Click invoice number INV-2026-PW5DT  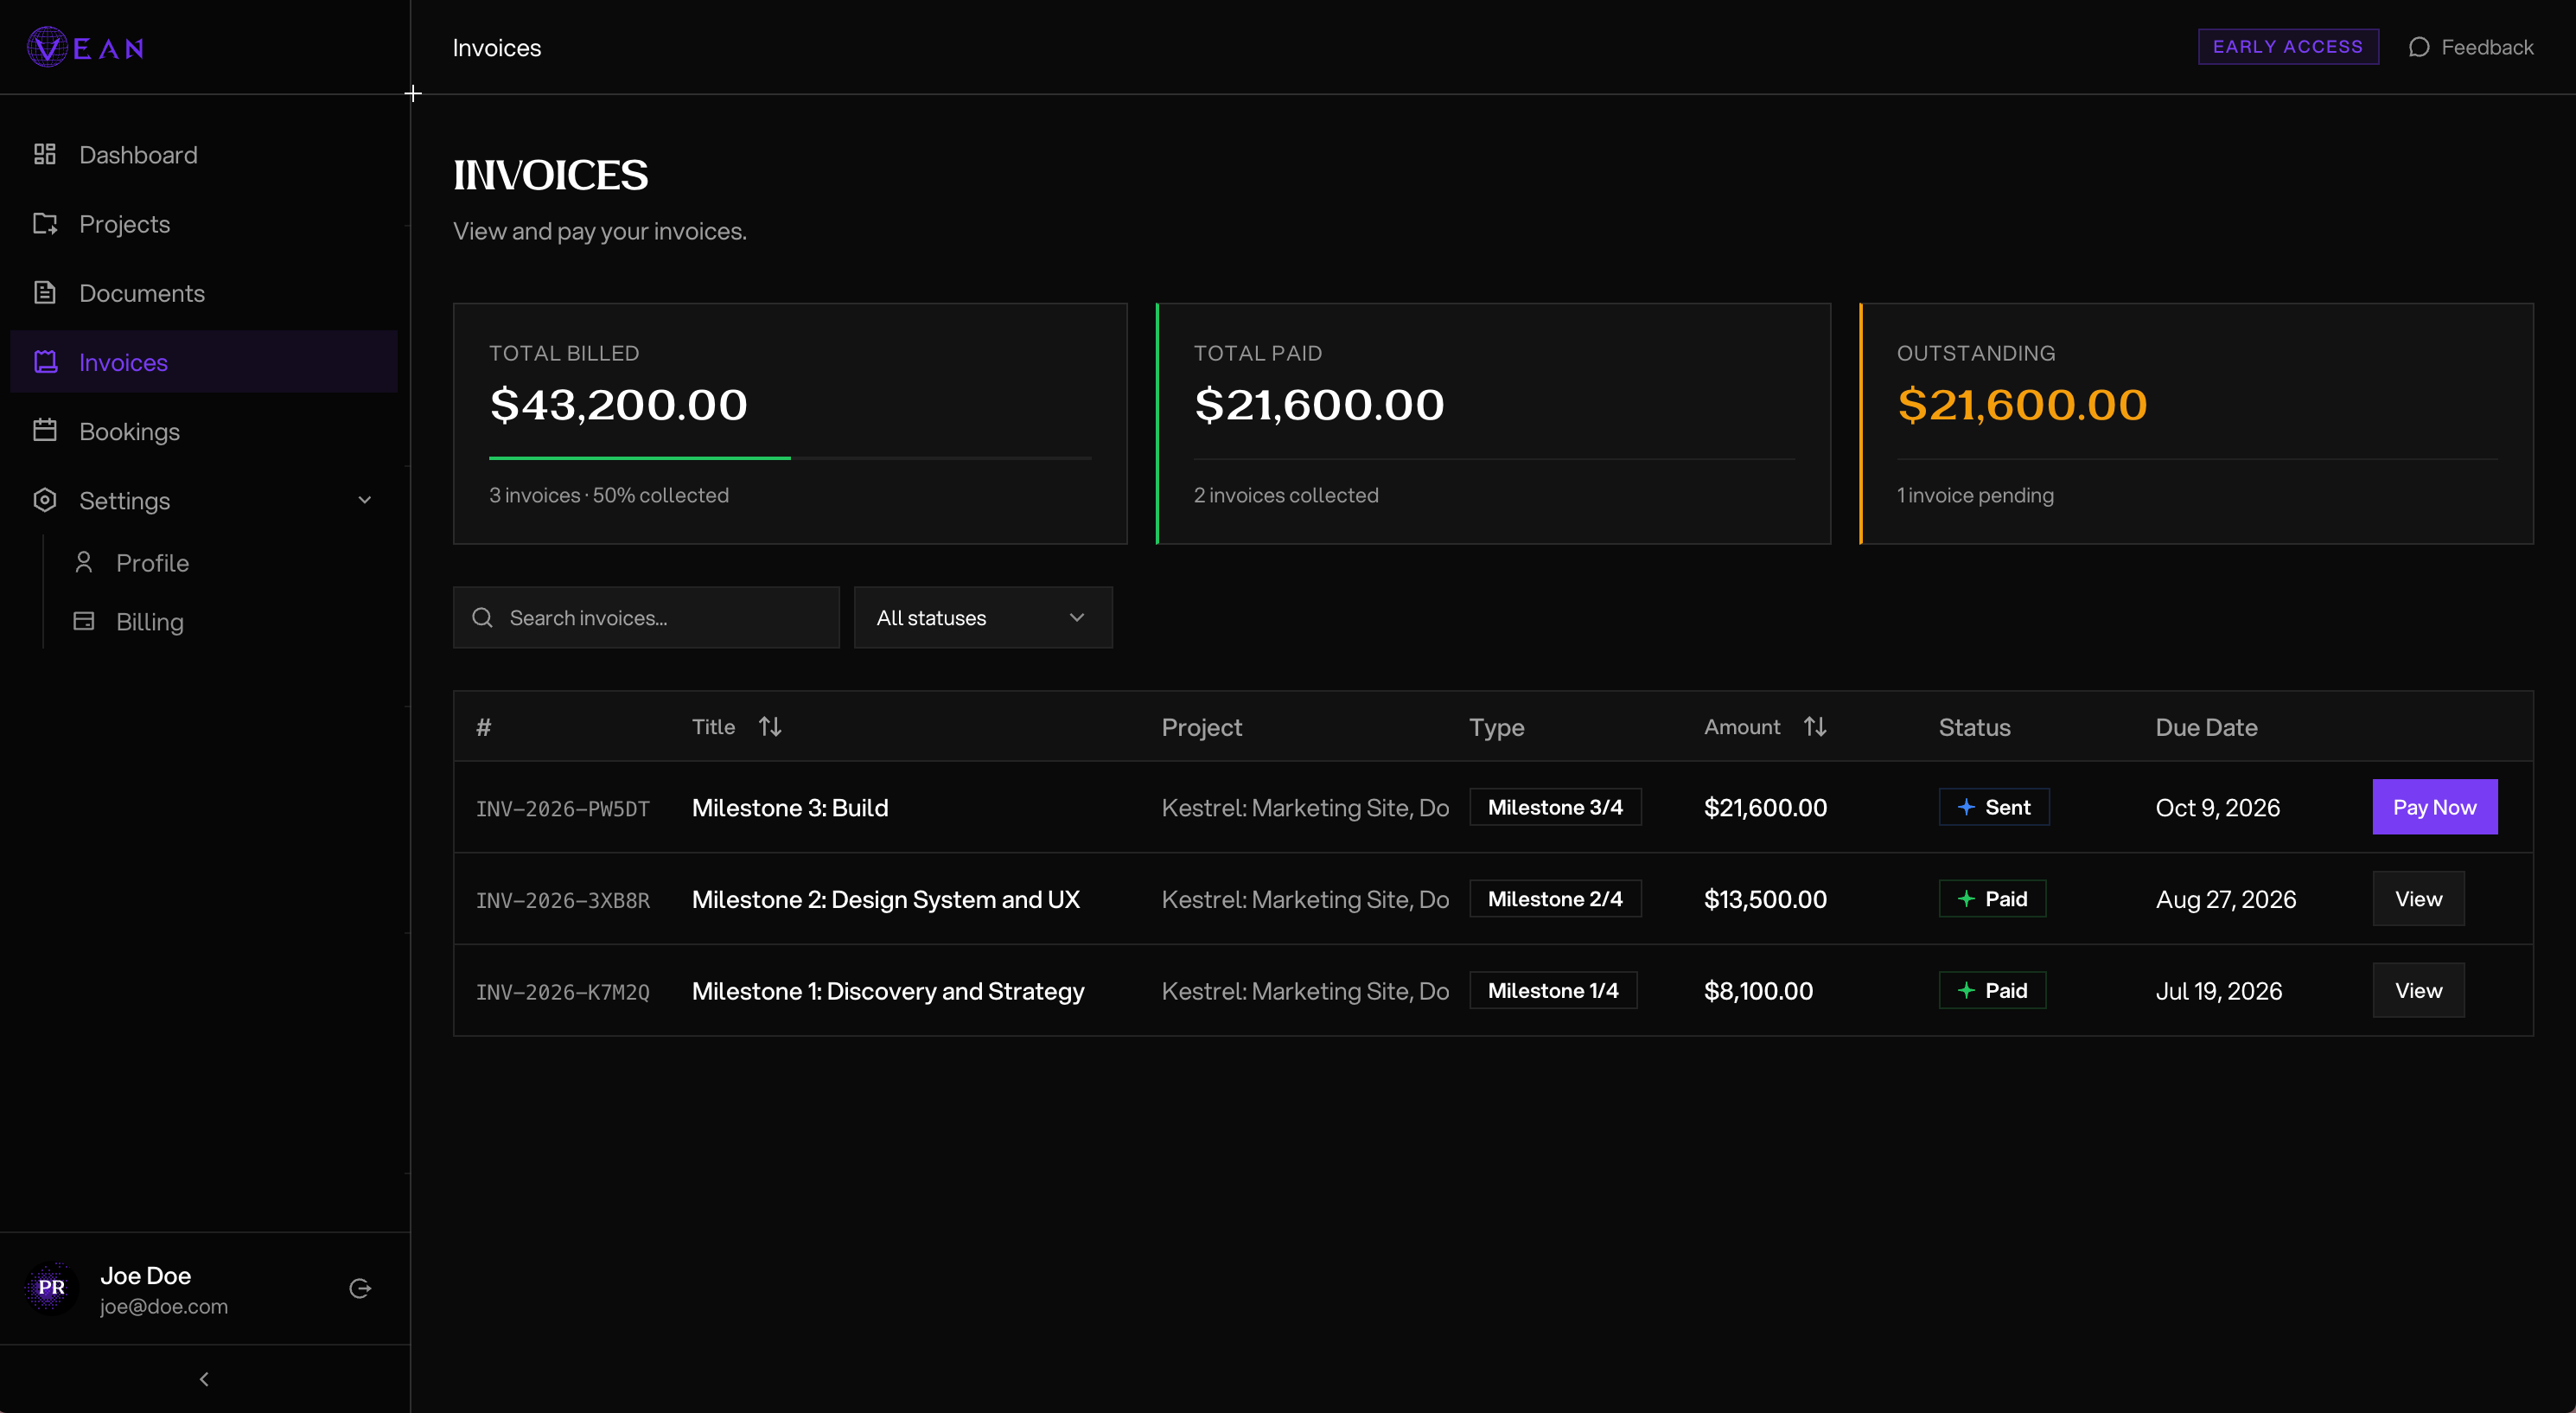point(562,809)
